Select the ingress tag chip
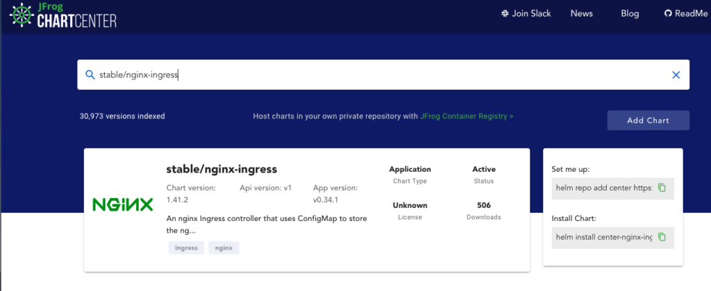 coord(186,247)
